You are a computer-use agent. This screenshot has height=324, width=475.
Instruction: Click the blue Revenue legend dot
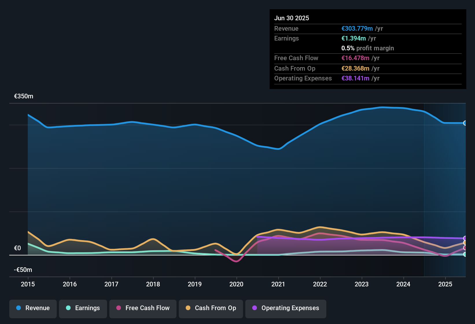[19, 308]
